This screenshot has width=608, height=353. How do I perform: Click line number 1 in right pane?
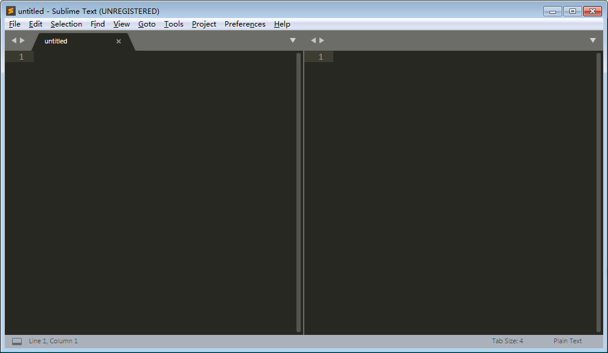pyautogui.click(x=321, y=57)
